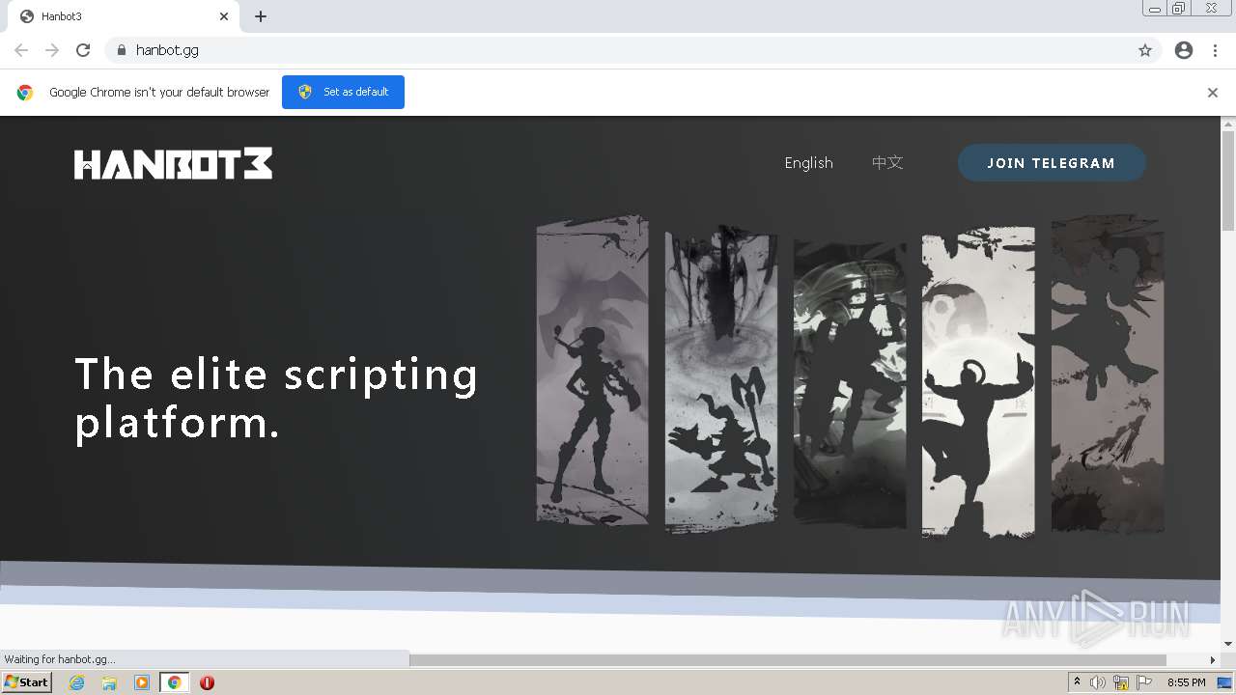The image size is (1236, 695).
Task: Click the show desktop button
Action: point(1225,682)
